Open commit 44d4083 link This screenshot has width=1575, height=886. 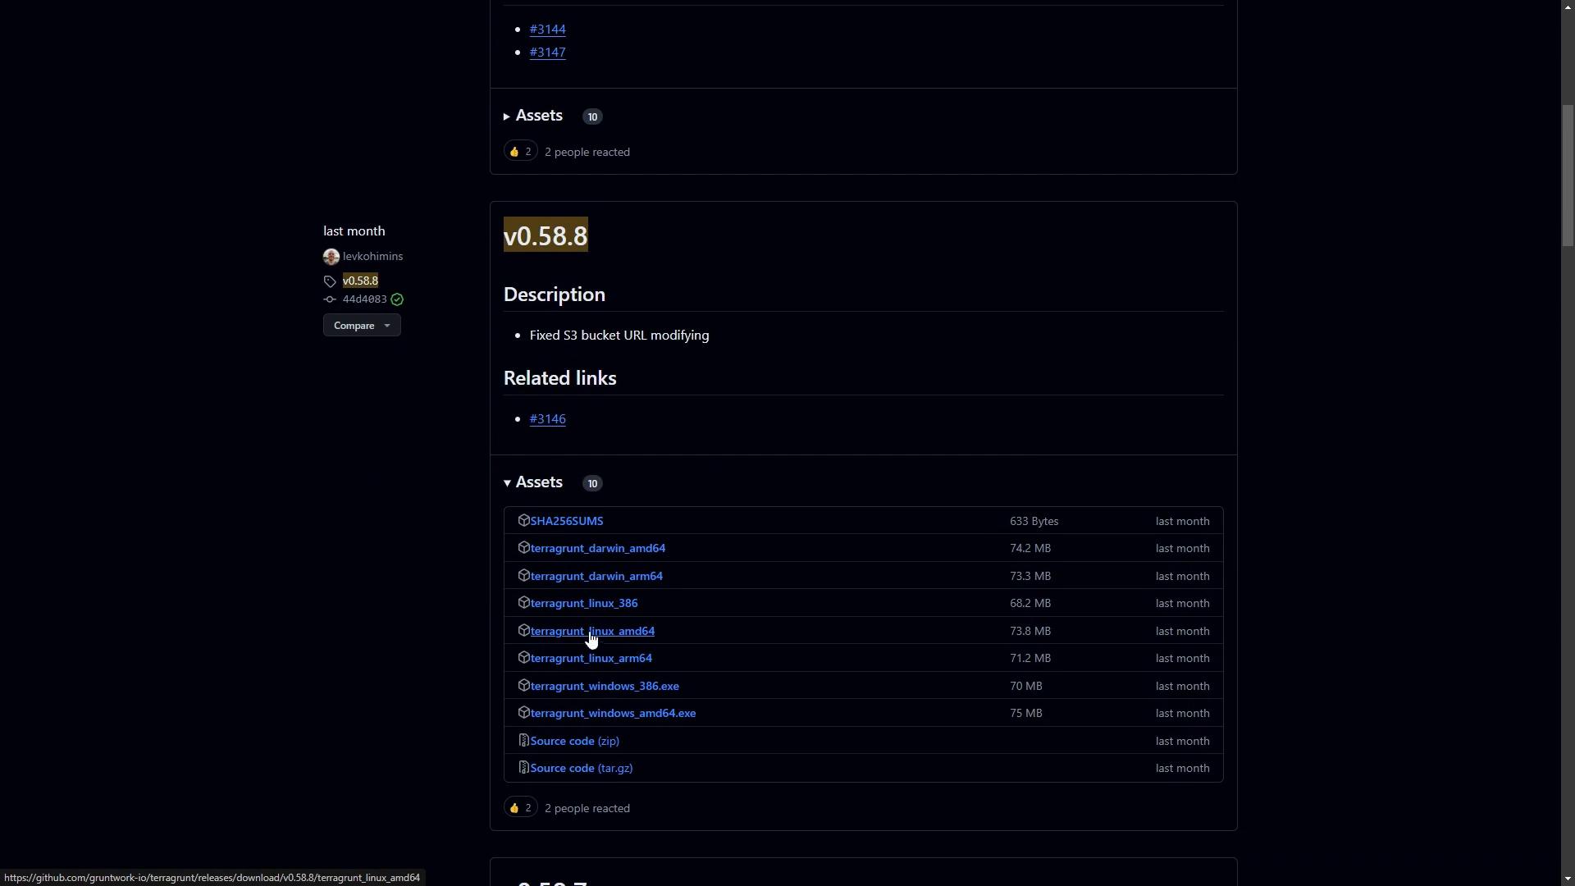364,299
